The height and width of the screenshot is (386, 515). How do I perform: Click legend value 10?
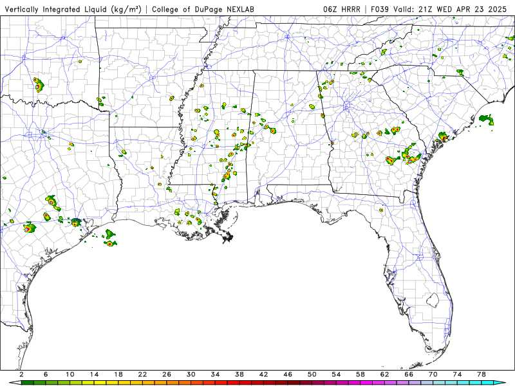tap(70, 374)
